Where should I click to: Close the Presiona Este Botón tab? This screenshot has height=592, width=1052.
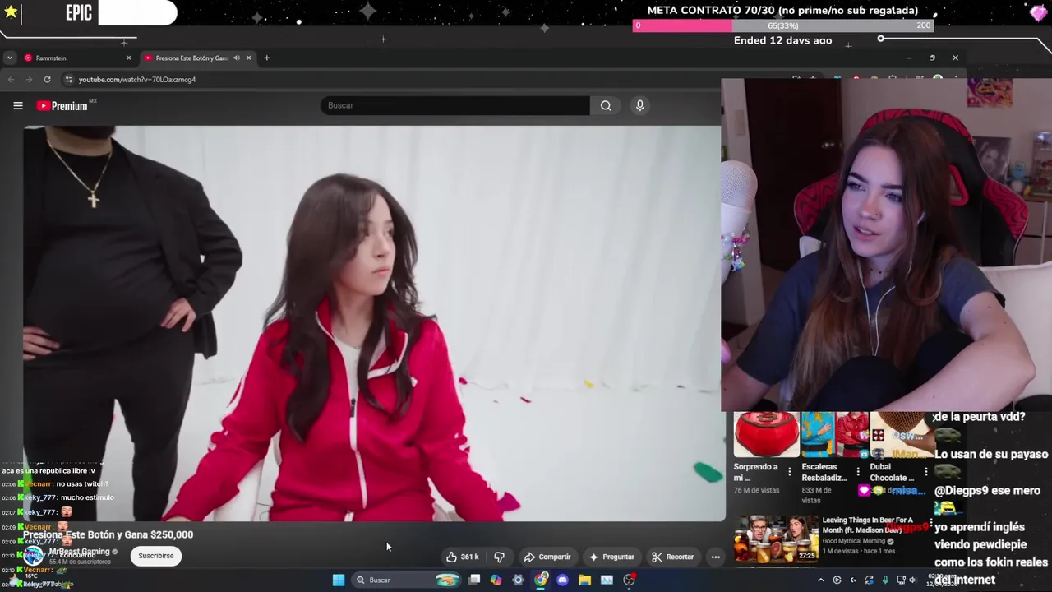tap(248, 58)
